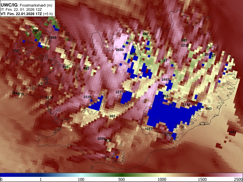This screenshot has height=182, width=243.
Task: Pick the dark green section of the color scale
Action: pyautogui.click(x=121, y=175)
